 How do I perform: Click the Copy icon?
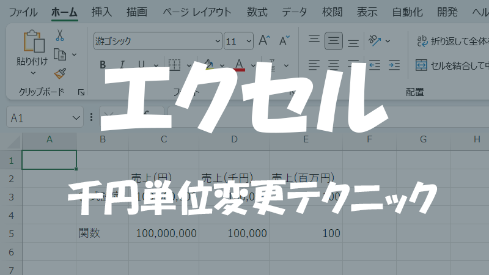[60, 54]
